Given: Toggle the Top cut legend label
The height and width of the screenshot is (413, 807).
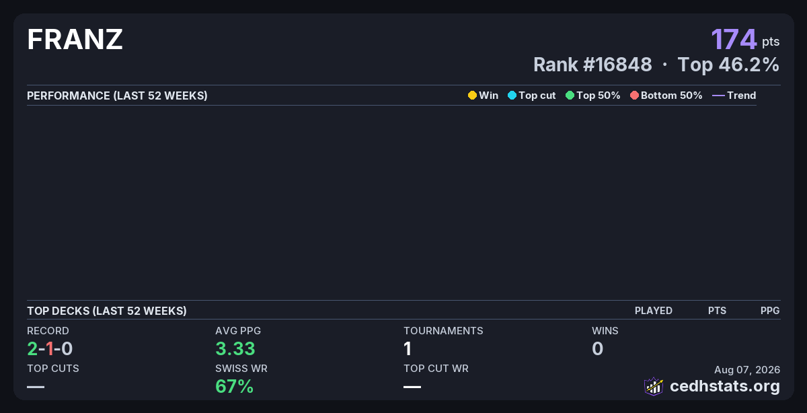Looking at the screenshot, I should coord(537,96).
